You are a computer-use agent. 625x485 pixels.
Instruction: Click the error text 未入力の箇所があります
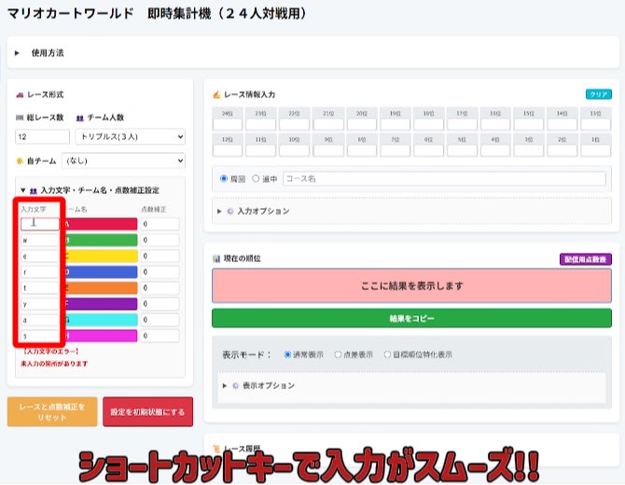click(54, 364)
